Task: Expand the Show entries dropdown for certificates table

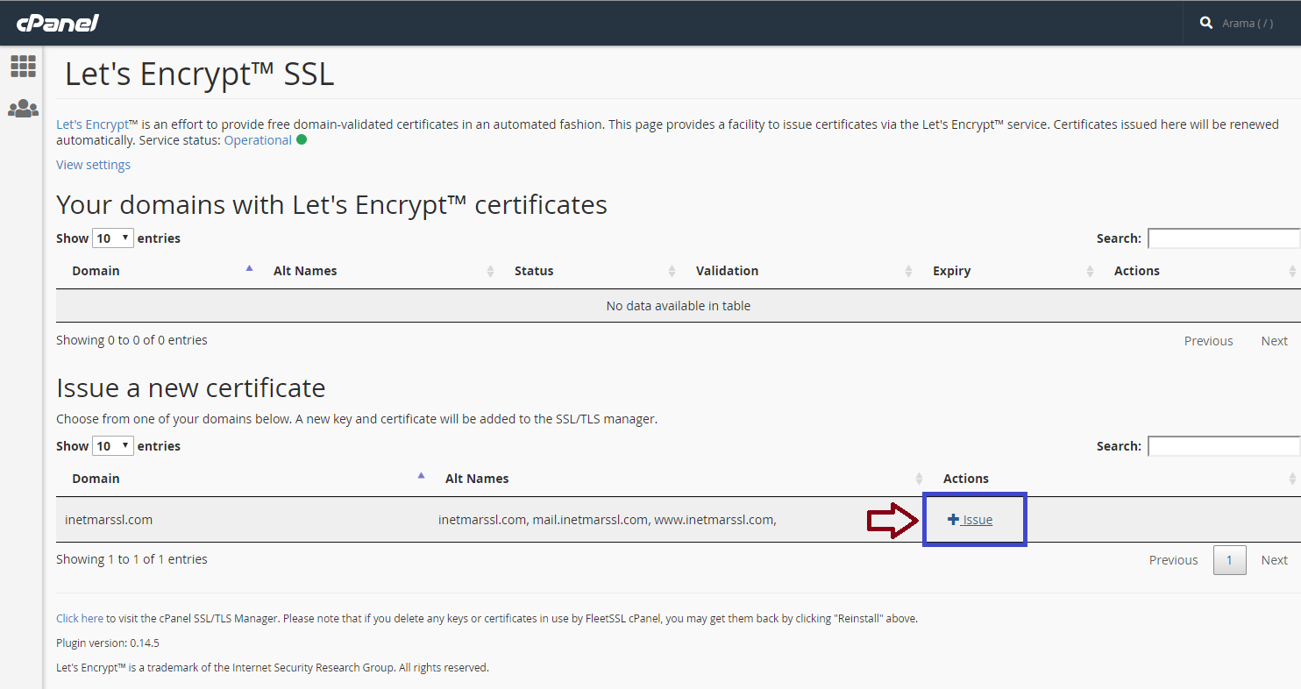Action: [112, 238]
